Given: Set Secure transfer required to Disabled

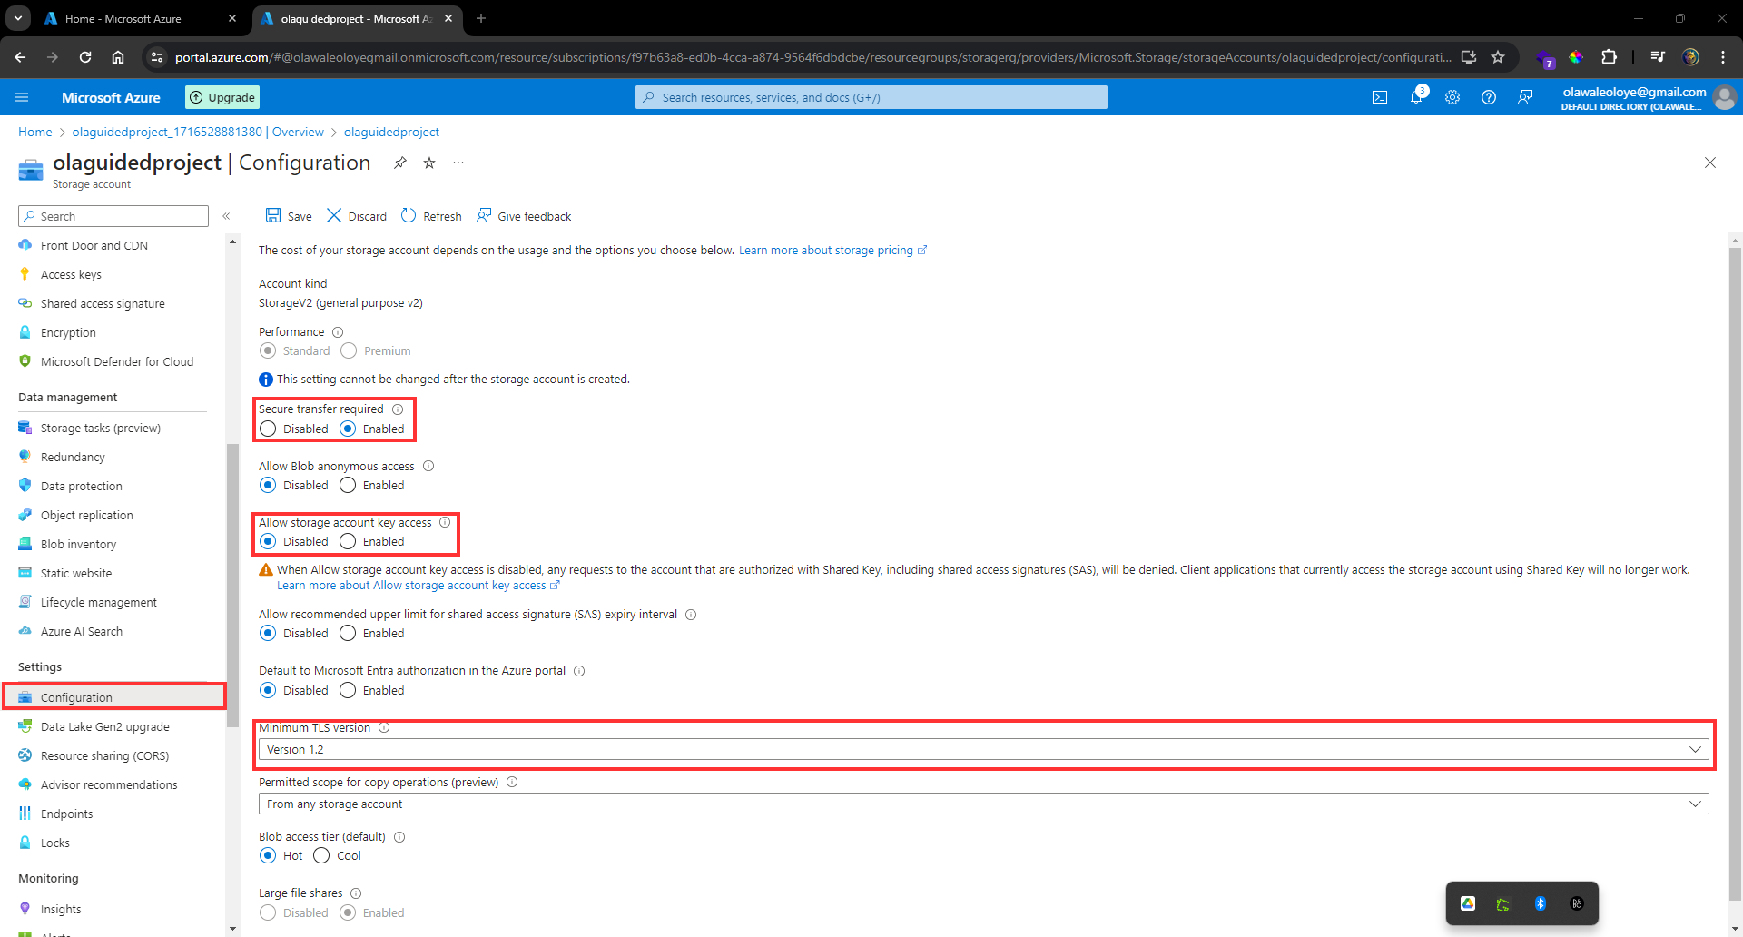Looking at the screenshot, I should coord(268,429).
